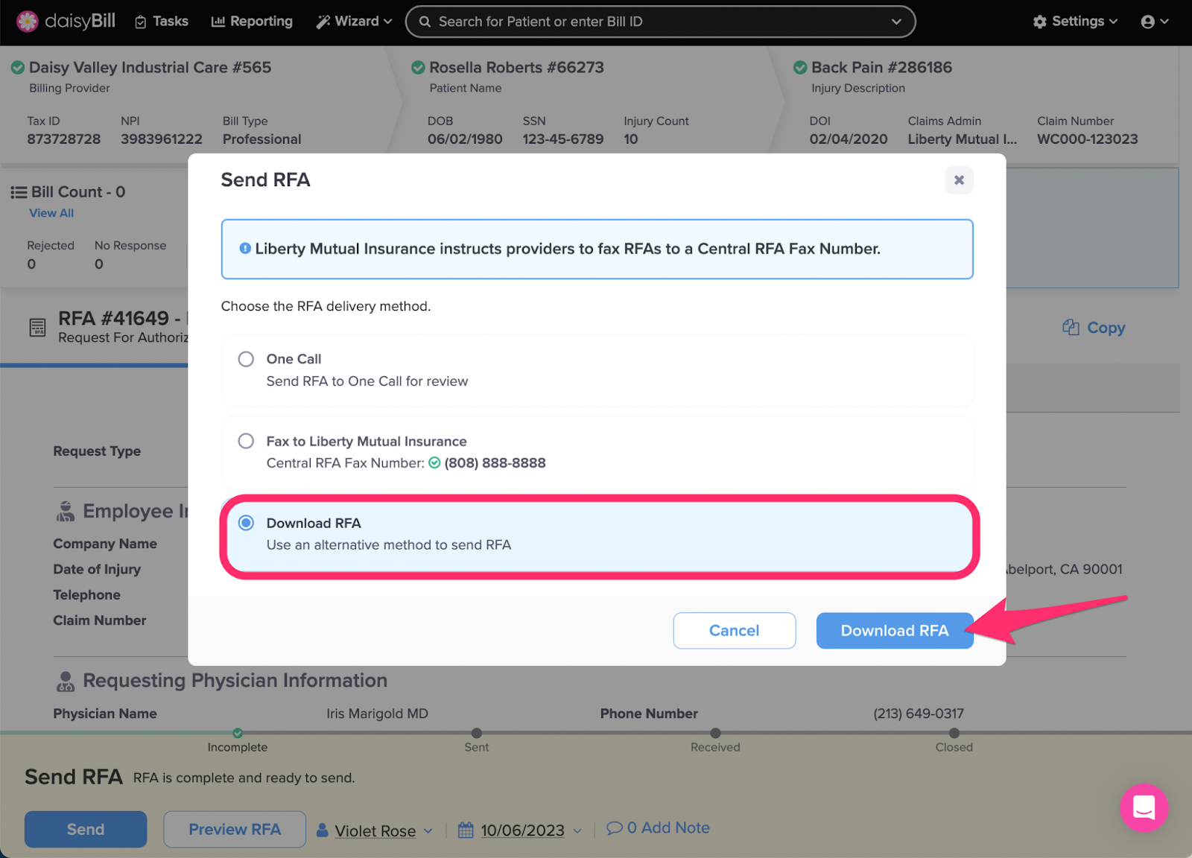Screen dimensions: 1192x858
Task: Click the Copy RFA icon
Action: 1071,327
